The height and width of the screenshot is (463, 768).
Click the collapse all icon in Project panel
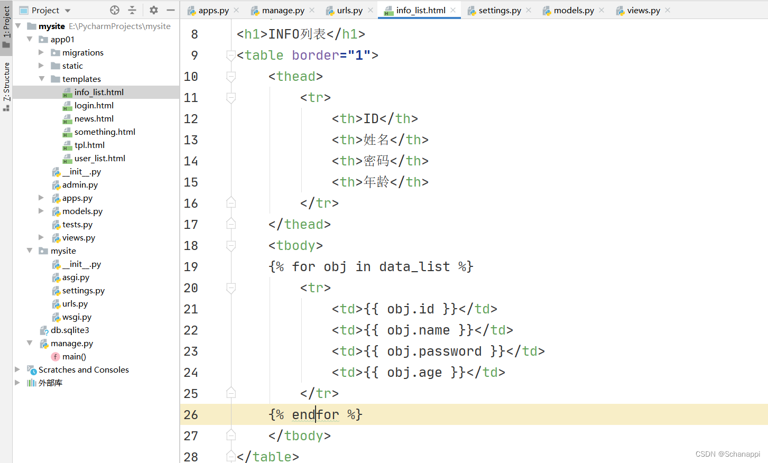pos(132,10)
